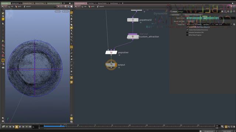
Task: Open the parameter panel gear menu
Action: click(x=222, y=11)
